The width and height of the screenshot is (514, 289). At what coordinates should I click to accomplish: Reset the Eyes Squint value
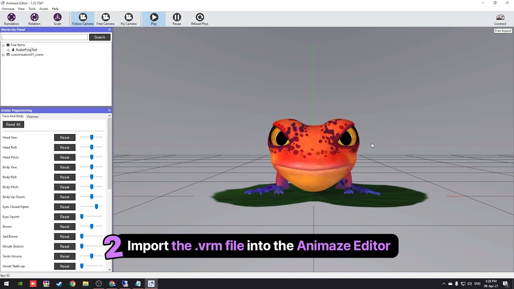click(65, 217)
